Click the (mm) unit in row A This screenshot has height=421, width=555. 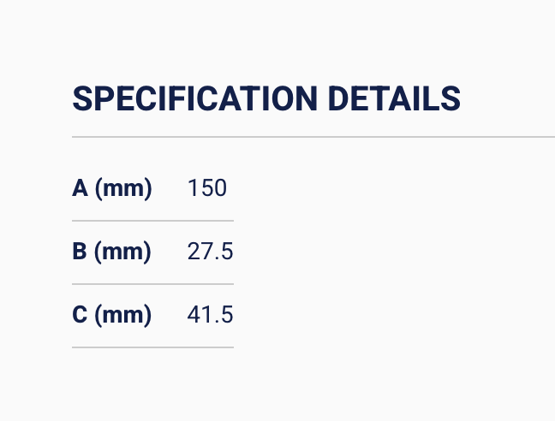pyautogui.click(x=123, y=188)
